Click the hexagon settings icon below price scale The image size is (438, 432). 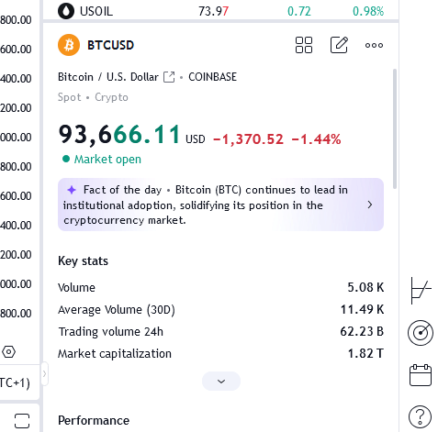[8, 352]
